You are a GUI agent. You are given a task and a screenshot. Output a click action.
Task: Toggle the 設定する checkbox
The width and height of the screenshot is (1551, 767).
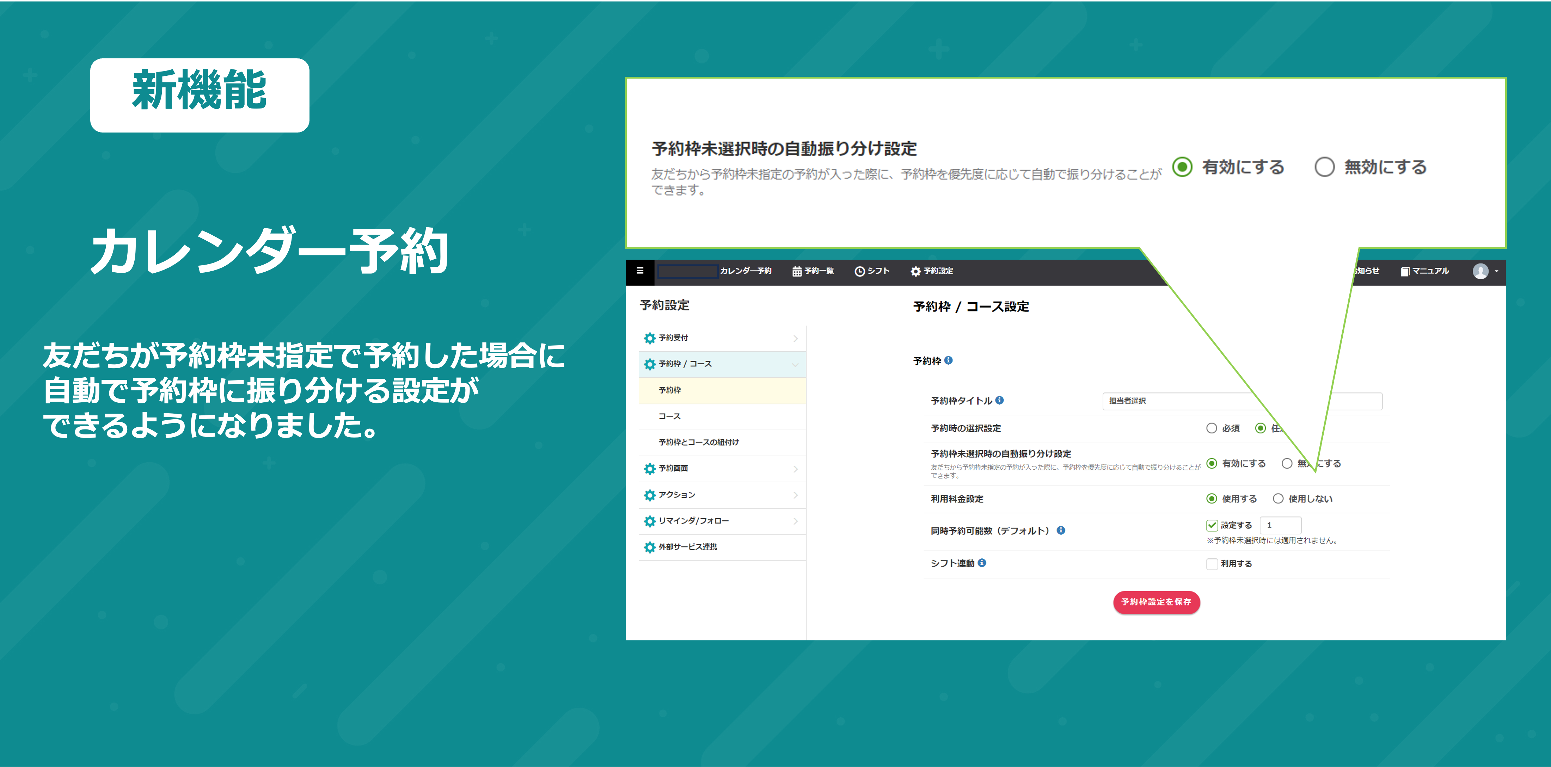(1212, 525)
